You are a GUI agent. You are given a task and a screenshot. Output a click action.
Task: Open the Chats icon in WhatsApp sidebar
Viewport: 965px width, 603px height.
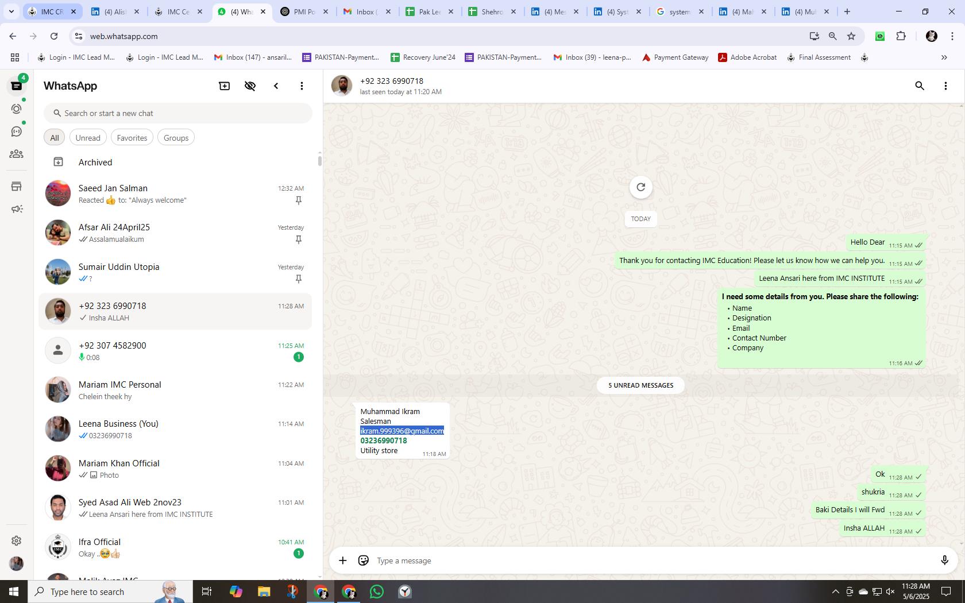click(x=17, y=86)
